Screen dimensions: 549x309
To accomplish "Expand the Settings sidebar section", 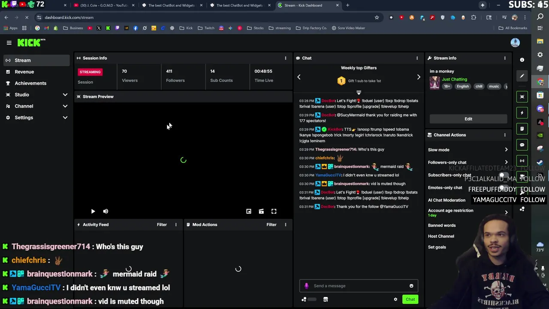I will (65, 118).
